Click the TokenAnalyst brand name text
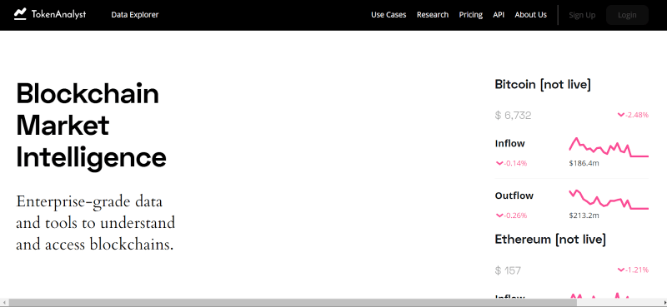 58,14
